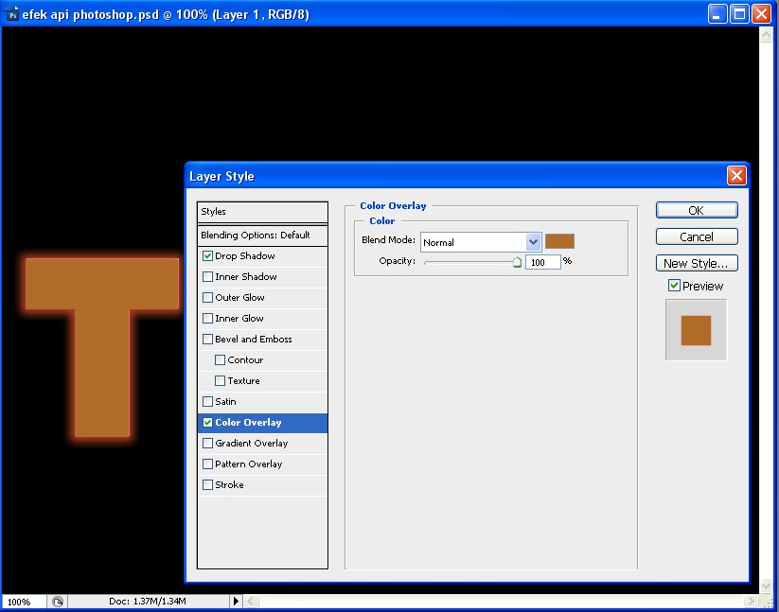Click the Photoshop document icon in title bar
Screen dimensions: 779x612
point(12,14)
